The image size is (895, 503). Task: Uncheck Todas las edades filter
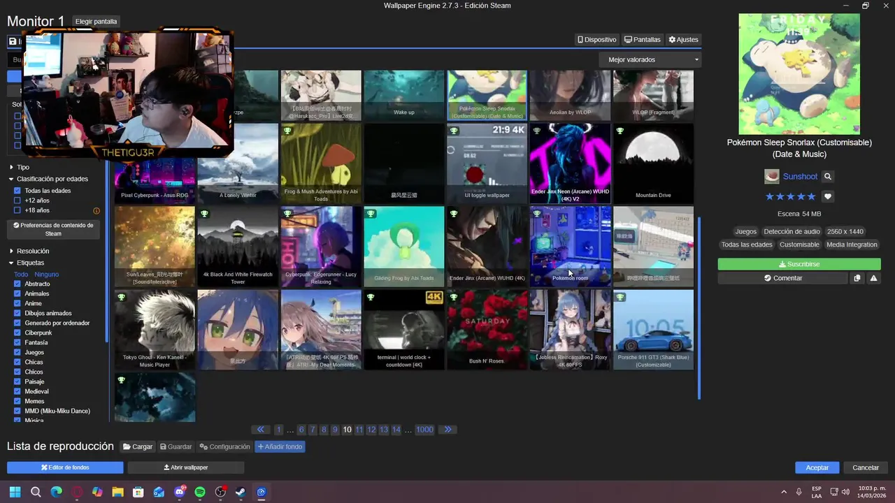[17, 191]
